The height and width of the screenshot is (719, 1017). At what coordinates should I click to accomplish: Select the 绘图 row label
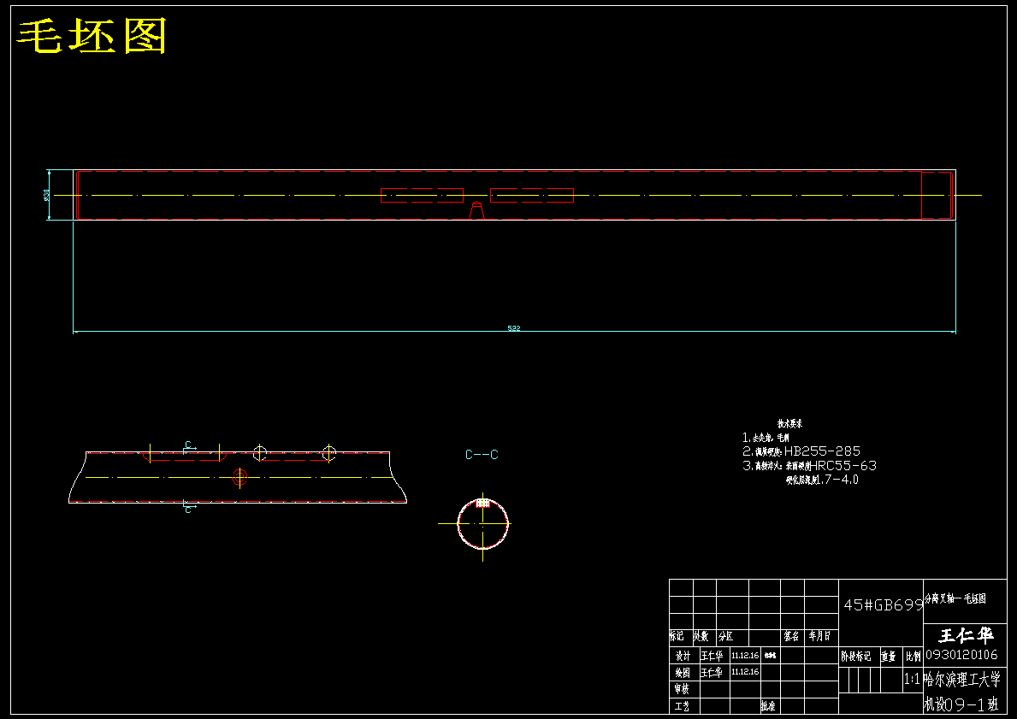(x=683, y=673)
